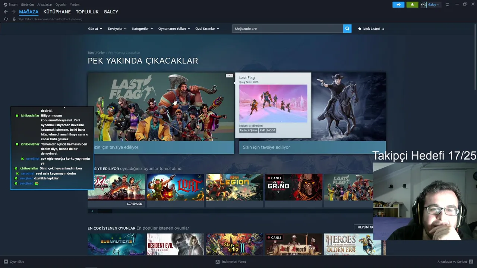Switch to the KÜTÜPHANE tab

pos(57,12)
